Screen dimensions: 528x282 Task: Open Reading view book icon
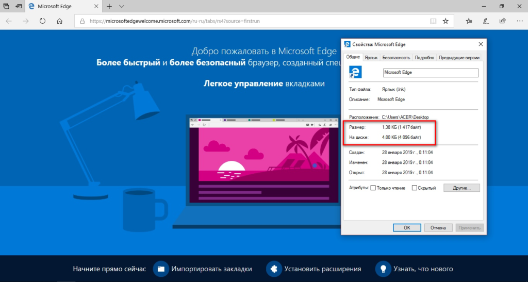tap(433, 21)
